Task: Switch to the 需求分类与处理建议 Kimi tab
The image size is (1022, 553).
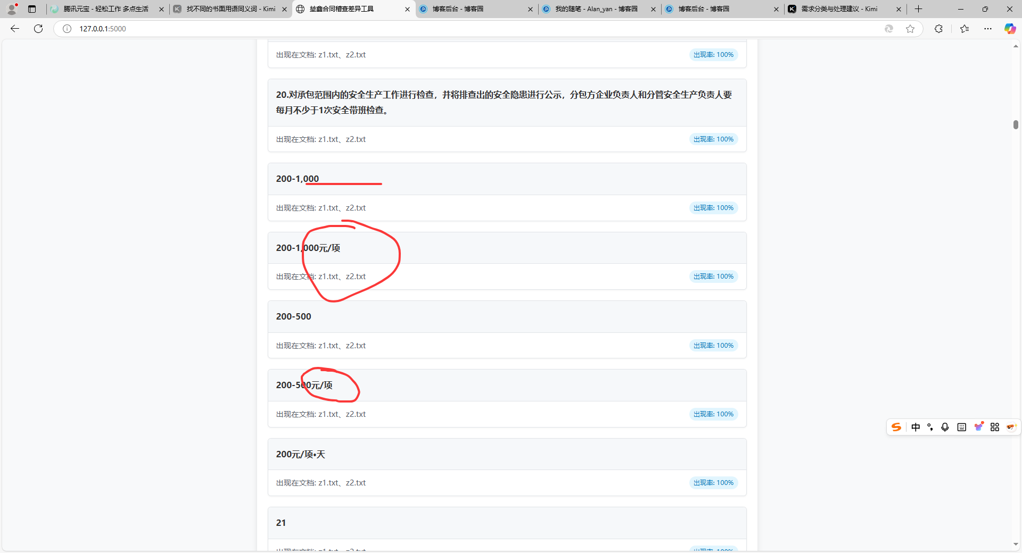Action: [x=845, y=9]
